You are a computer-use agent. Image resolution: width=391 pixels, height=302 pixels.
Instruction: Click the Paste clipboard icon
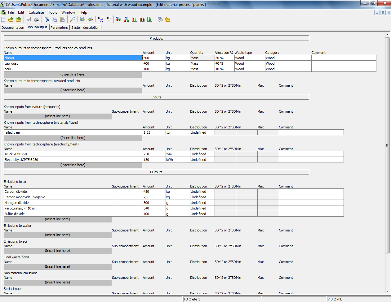[x=62, y=19]
